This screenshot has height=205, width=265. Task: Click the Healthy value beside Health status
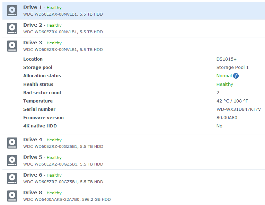pos(225,84)
